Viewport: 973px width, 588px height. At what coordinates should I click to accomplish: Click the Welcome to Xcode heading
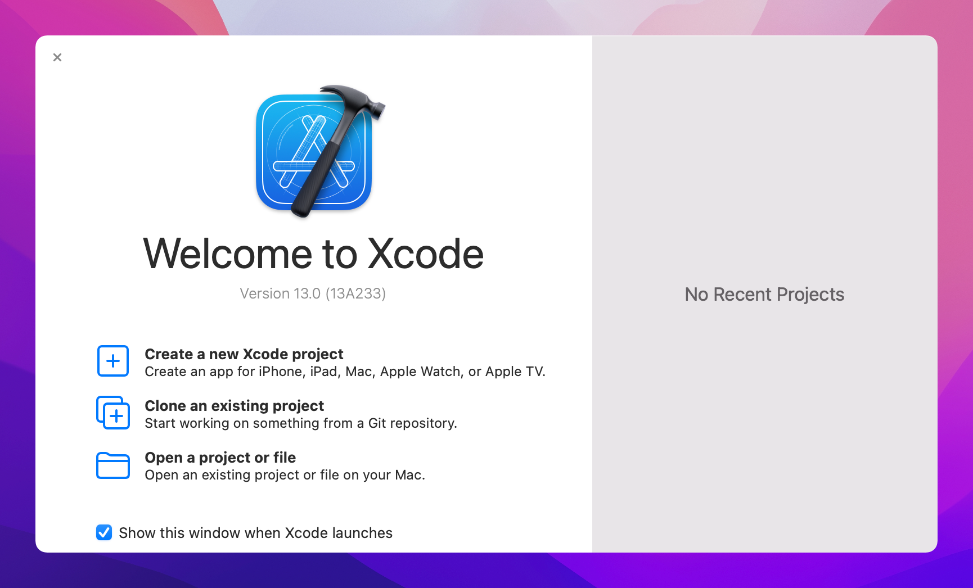(x=313, y=254)
